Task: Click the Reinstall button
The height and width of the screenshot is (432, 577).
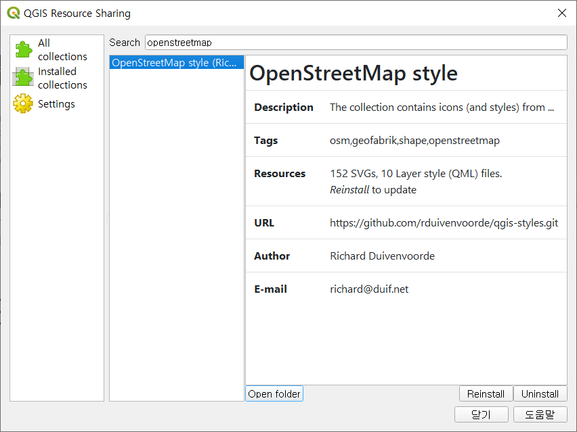Action: [486, 393]
